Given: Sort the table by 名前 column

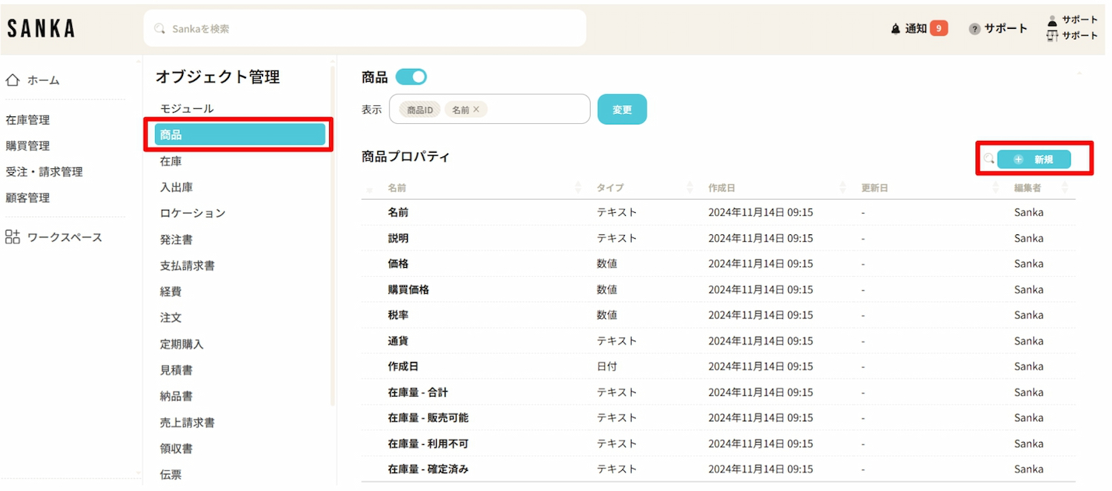Looking at the screenshot, I should coord(578,188).
